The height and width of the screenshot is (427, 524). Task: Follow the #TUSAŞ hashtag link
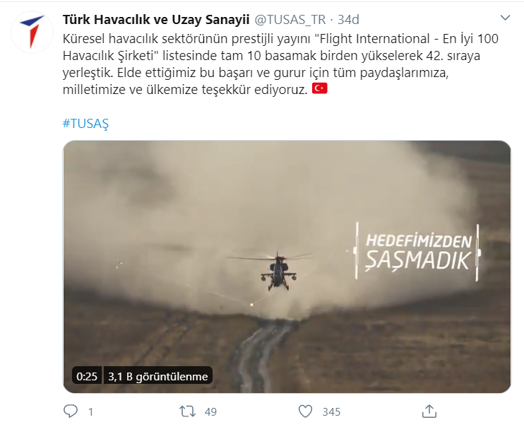(85, 124)
